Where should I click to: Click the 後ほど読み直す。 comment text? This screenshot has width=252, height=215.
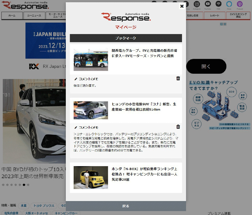point(85,85)
